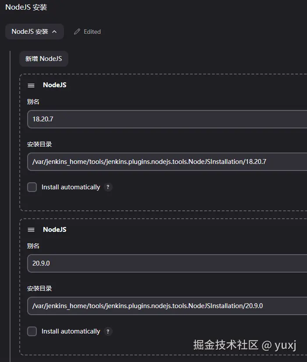Focus the 别名 field containing 20.9.0
Image resolution: width=307 pixels, height=362 pixels.
166,263
